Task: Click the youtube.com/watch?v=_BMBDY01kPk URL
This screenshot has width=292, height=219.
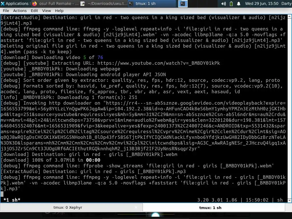Action: 159,63
